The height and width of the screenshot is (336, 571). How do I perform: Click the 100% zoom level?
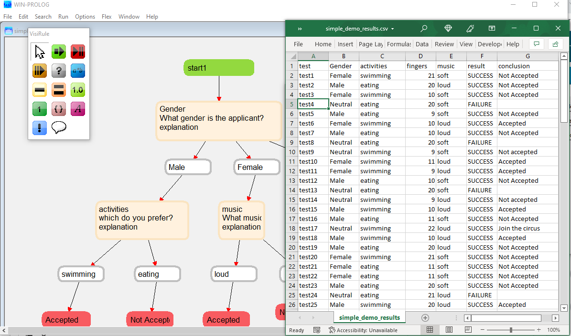553,330
